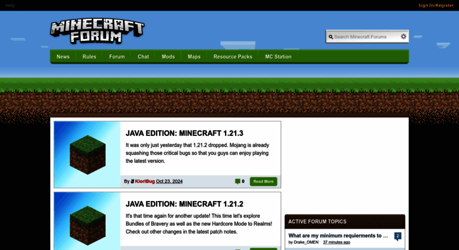Go to the Forum section
Viewport: 459px width, 250px height.
(117, 57)
